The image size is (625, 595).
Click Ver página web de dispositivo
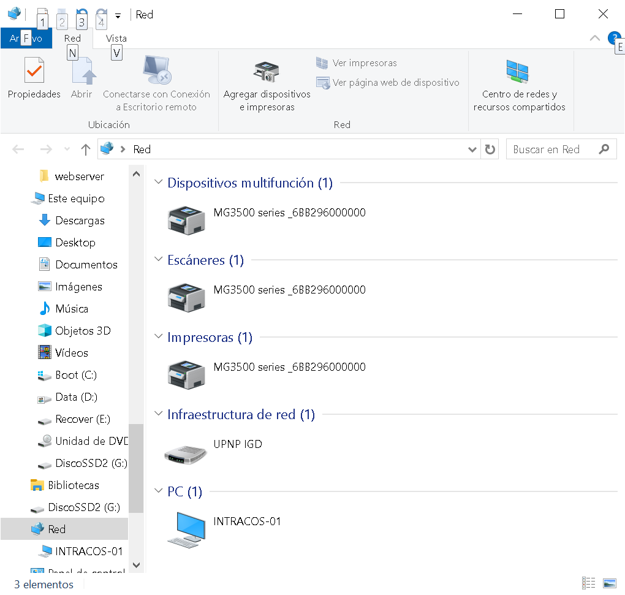point(388,83)
